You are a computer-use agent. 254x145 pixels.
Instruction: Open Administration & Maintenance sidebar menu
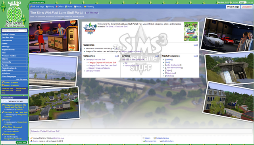(x=14, y=69)
